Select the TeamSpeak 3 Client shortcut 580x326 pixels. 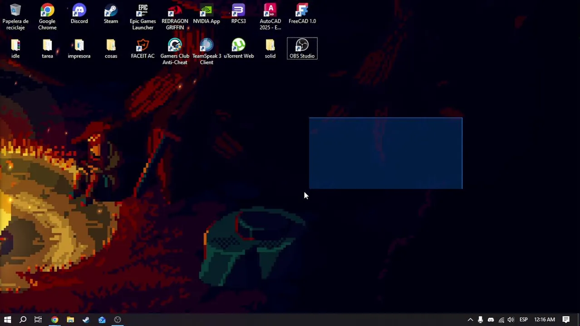[x=206, y=52]
